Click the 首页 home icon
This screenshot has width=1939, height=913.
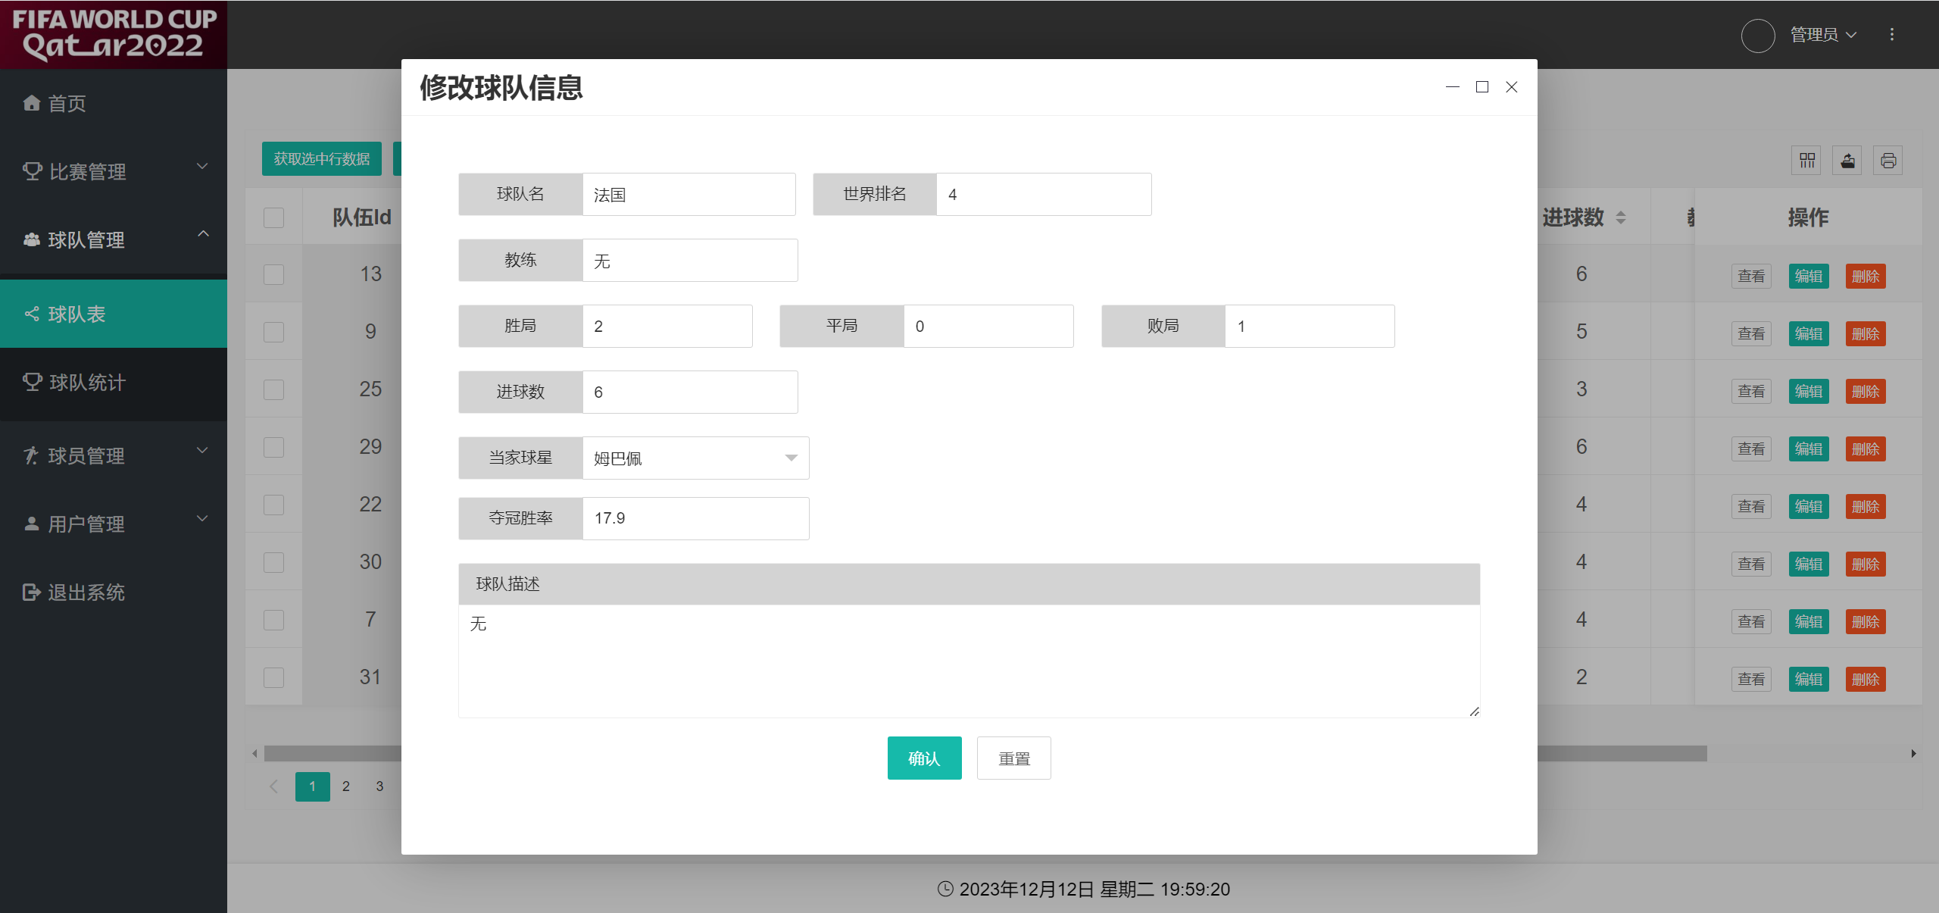click(32, 103)
